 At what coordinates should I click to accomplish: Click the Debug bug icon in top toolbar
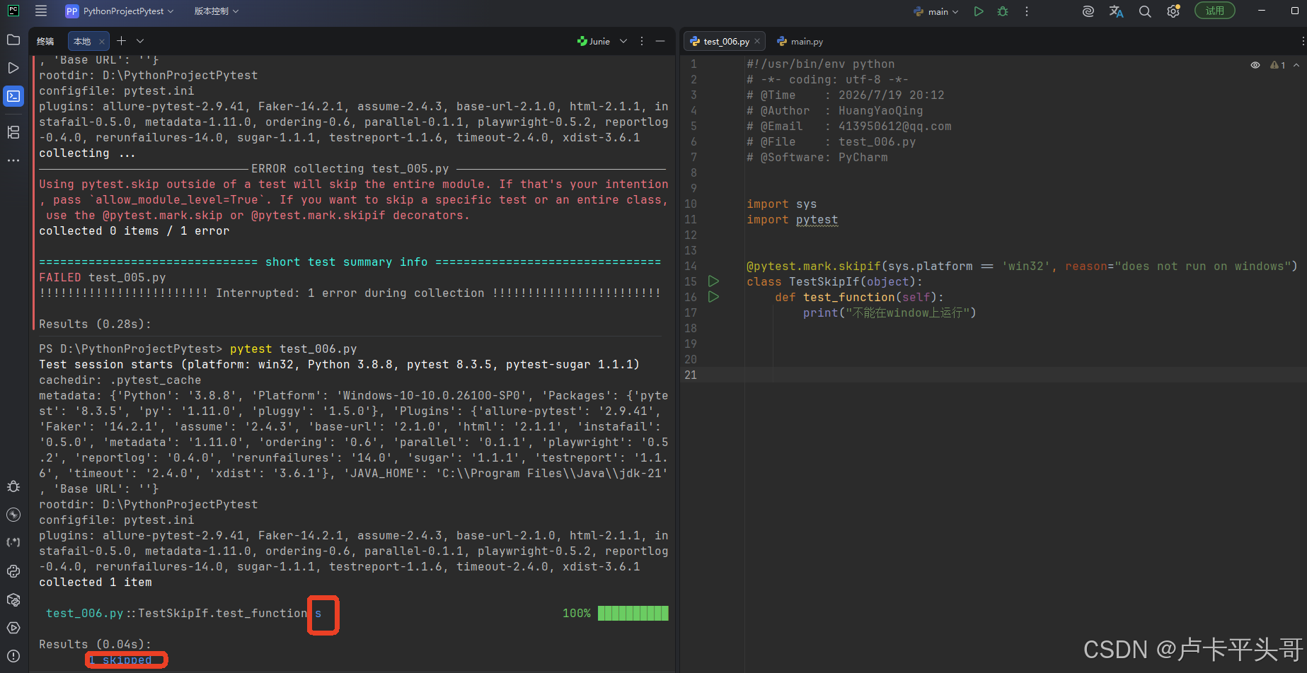1003,11
